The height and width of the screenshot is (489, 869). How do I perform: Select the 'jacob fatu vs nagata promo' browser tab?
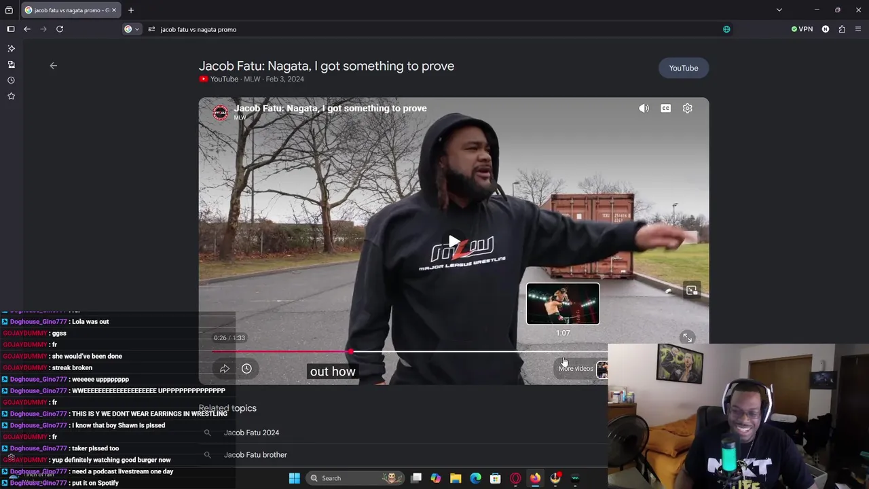[x=71, y=10]
